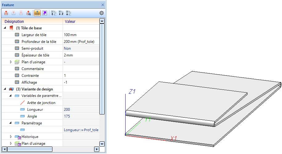
Task: Click the Variante de design feature icon
Action: pos(11,89)
